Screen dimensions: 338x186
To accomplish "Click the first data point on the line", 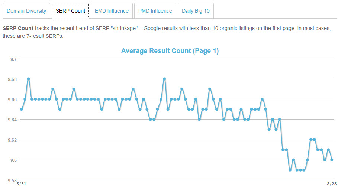I will click(22, 109).
